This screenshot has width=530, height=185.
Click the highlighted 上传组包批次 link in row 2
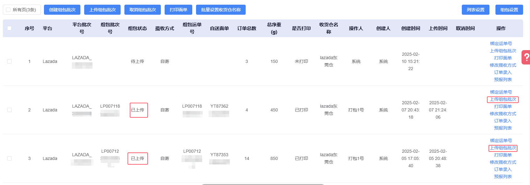pos(503,99)
